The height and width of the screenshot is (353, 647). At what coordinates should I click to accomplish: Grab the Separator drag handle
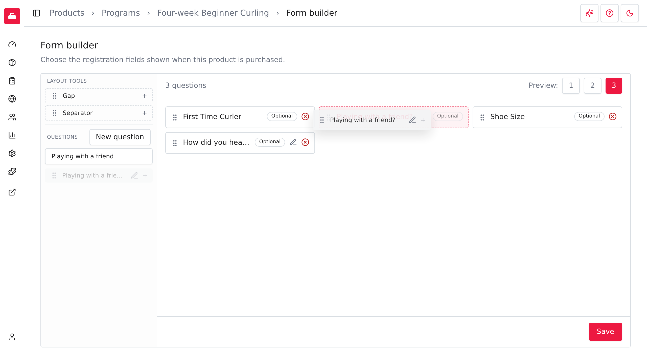pos(55,113)
